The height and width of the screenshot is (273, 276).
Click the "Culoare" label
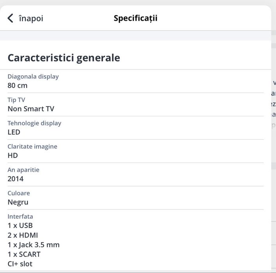19,193
